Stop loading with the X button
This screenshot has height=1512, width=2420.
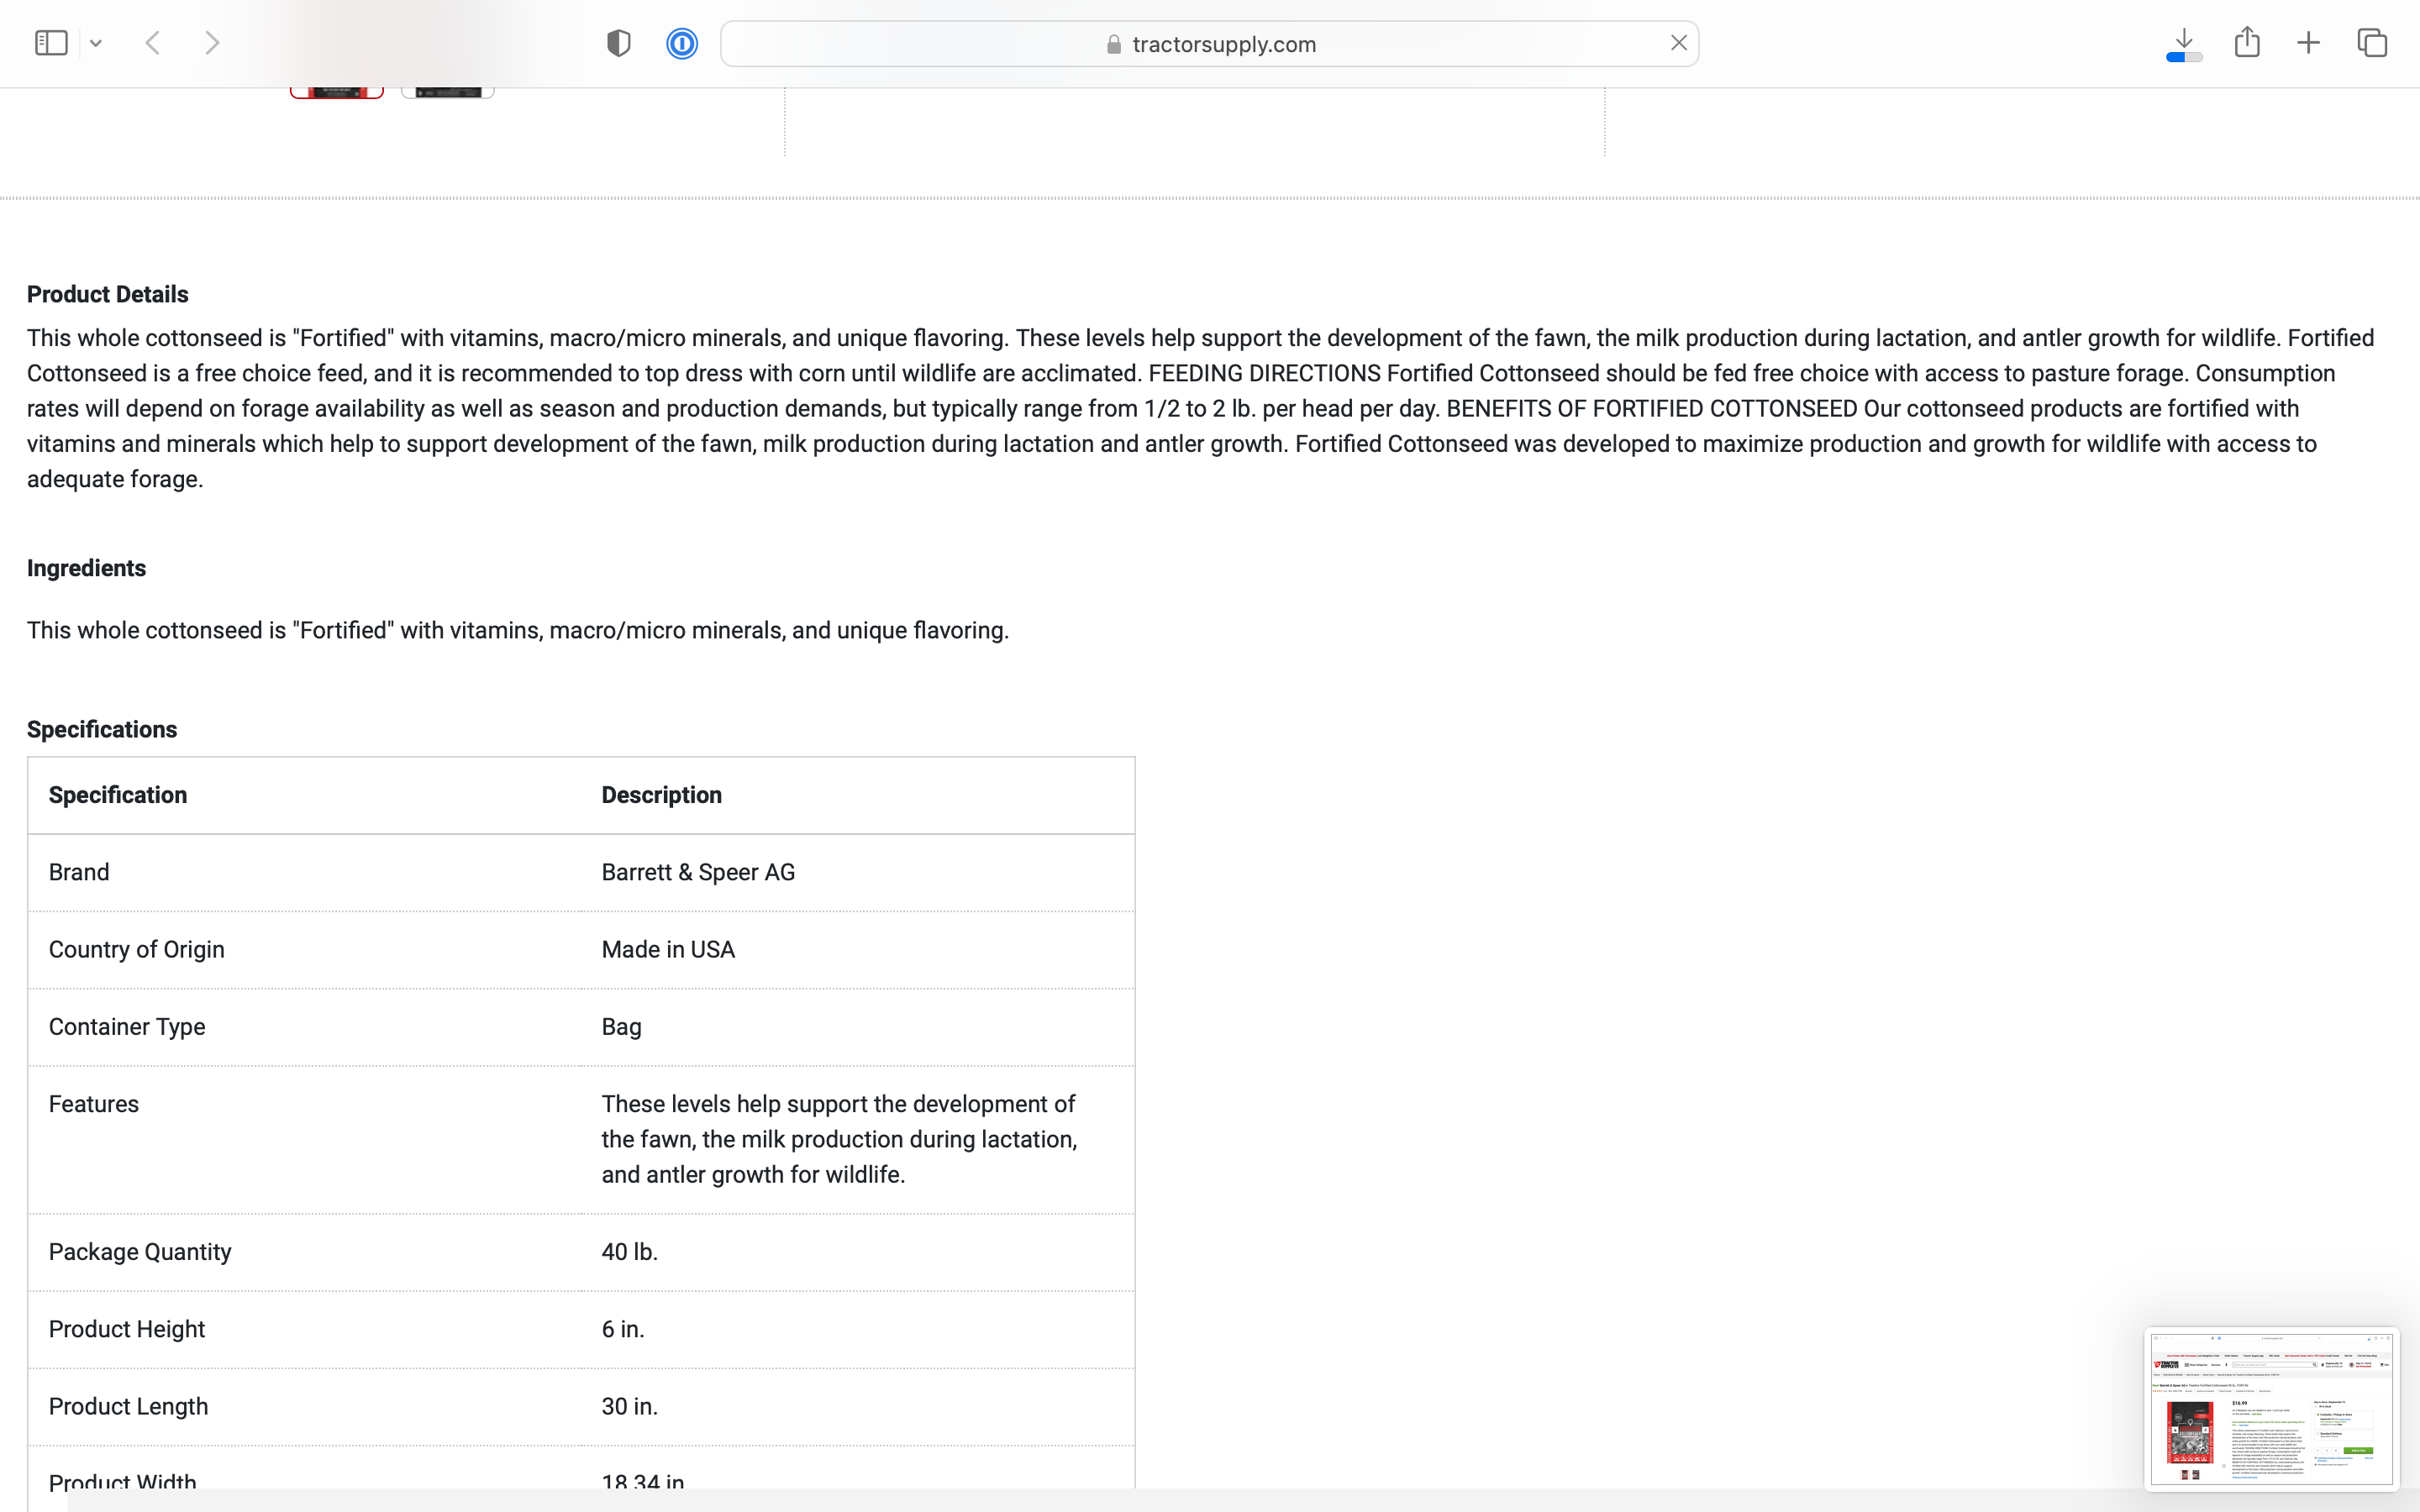click(x=1678, y=43)
